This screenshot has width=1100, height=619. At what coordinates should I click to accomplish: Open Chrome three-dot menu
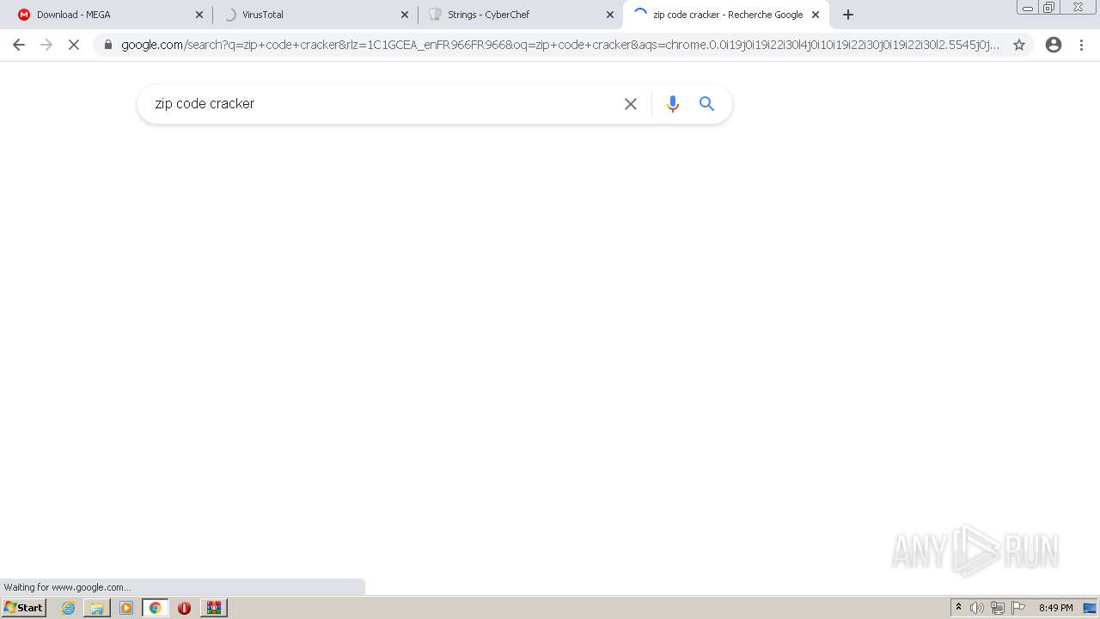pyautogui.click(x=1081, y=45)
